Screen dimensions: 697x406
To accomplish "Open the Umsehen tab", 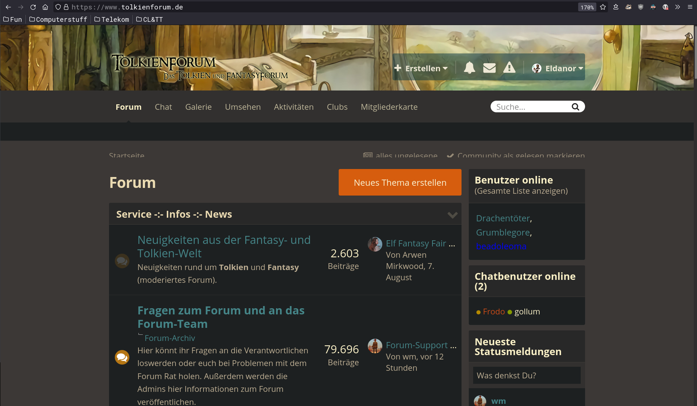I will 243,107.
